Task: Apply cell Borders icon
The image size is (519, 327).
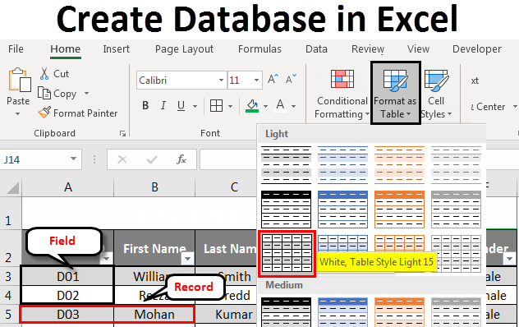Action: tap(216, 106)
